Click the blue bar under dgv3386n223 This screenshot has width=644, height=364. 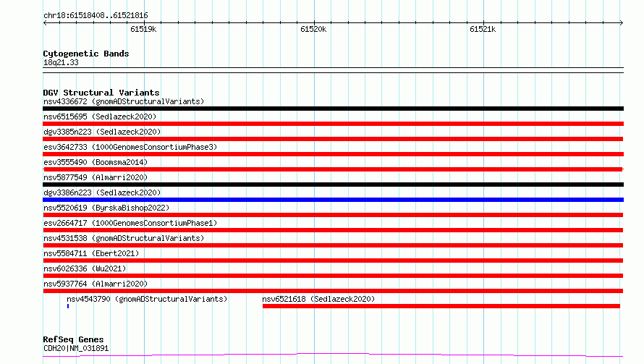(x=333, y=200)
